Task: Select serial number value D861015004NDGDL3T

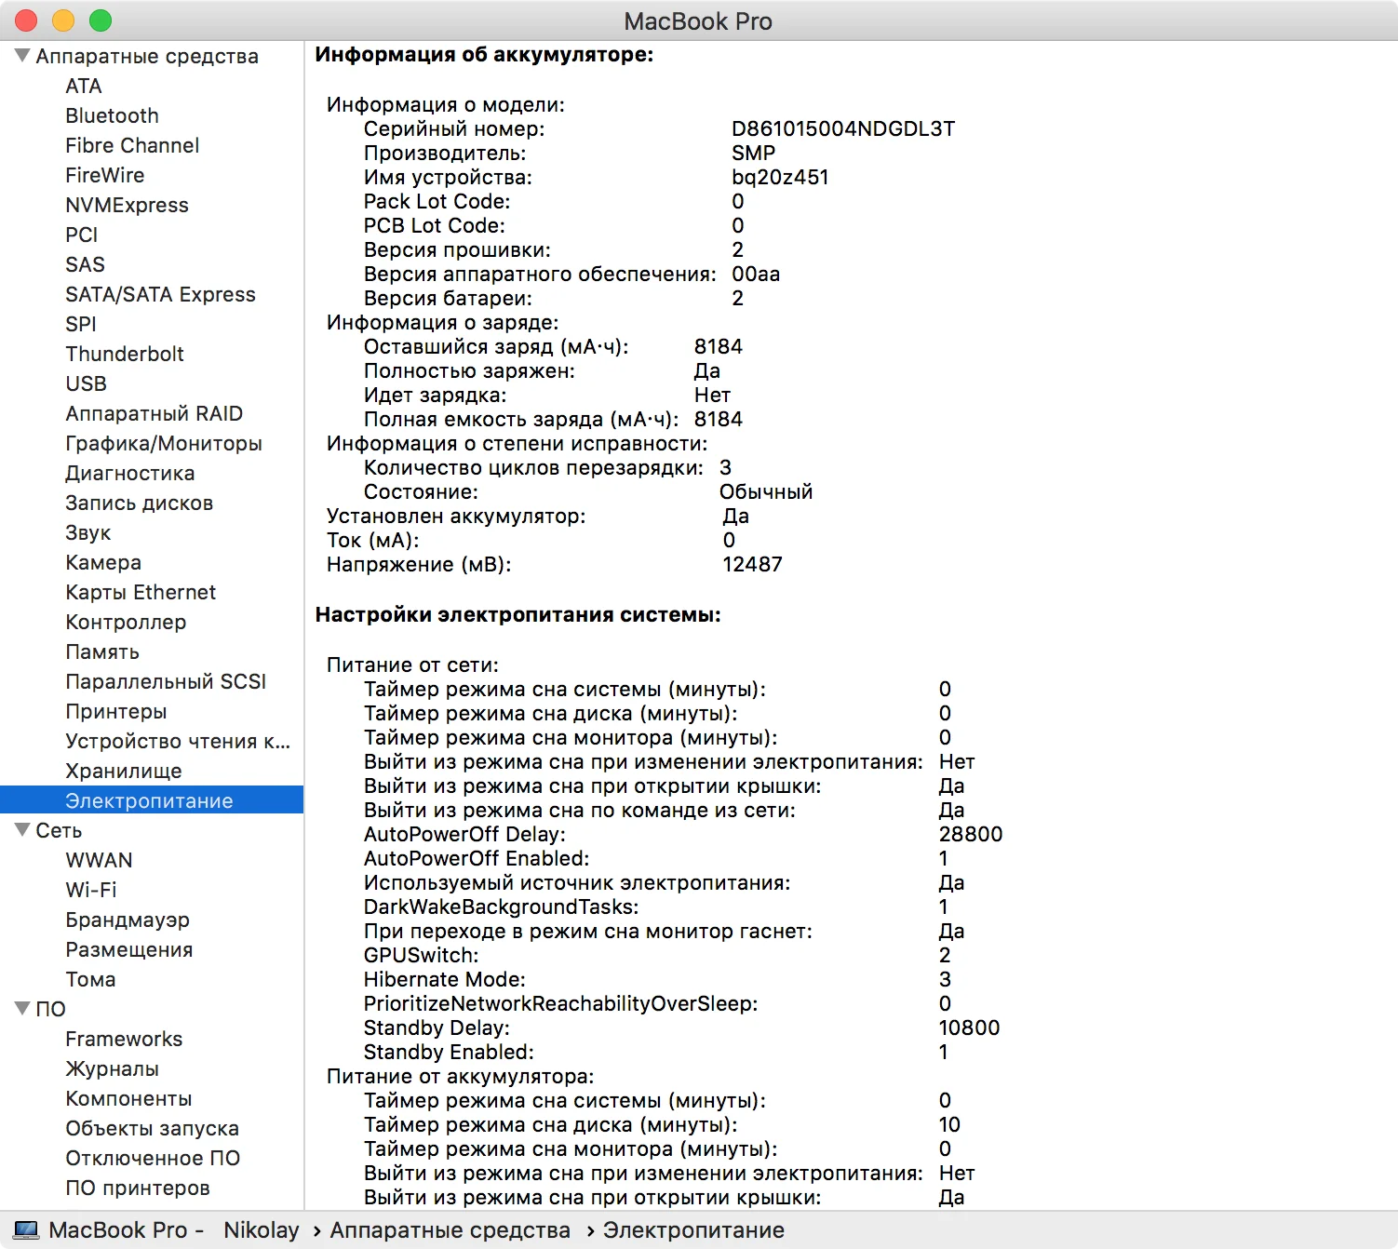Action: click(x=843, y=128)
